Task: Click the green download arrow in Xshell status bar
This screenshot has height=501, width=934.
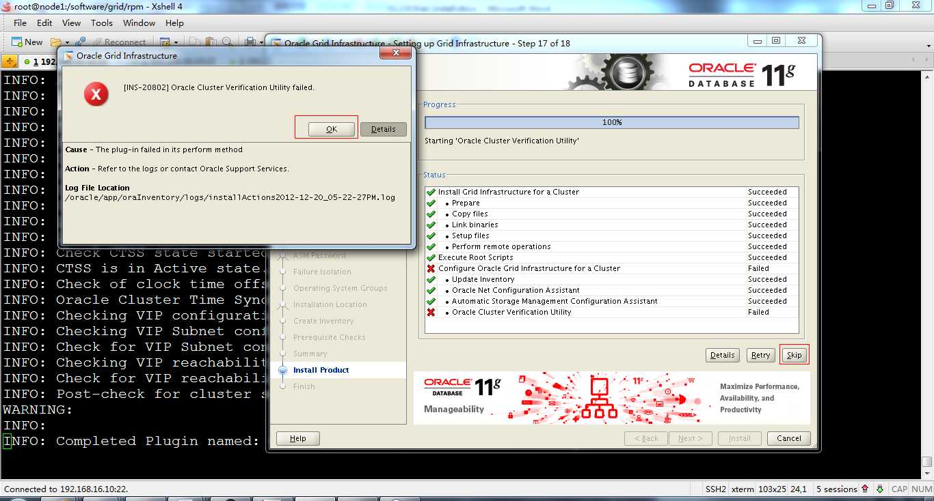Action: 880,489
